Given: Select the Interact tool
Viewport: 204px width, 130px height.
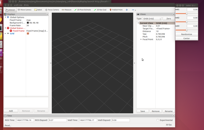Looking at the screenshot, I should tap(11, 10).
